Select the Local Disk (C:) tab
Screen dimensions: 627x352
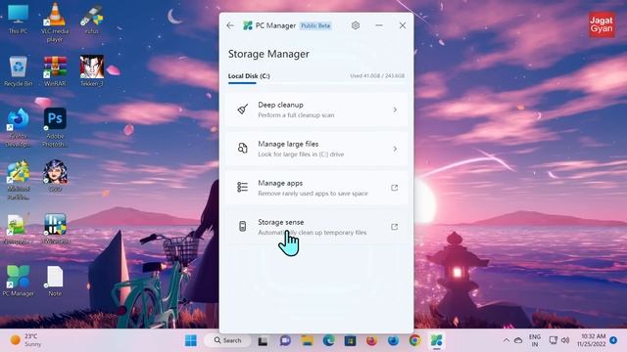coord(249,76)
